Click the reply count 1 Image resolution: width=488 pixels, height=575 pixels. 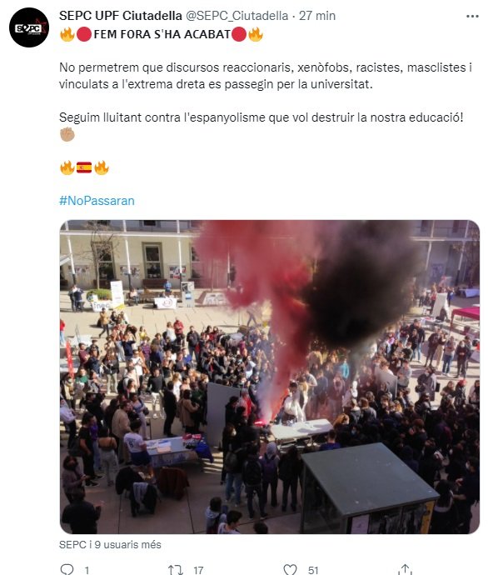click(x=87, y=570)
